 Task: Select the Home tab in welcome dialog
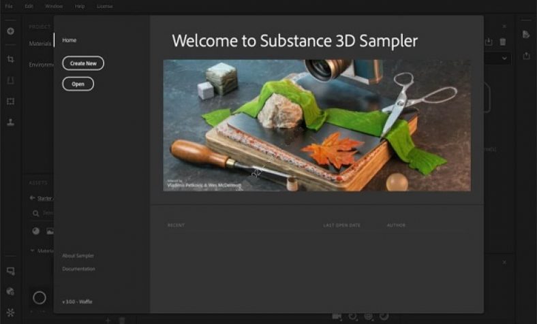(70, 40)
